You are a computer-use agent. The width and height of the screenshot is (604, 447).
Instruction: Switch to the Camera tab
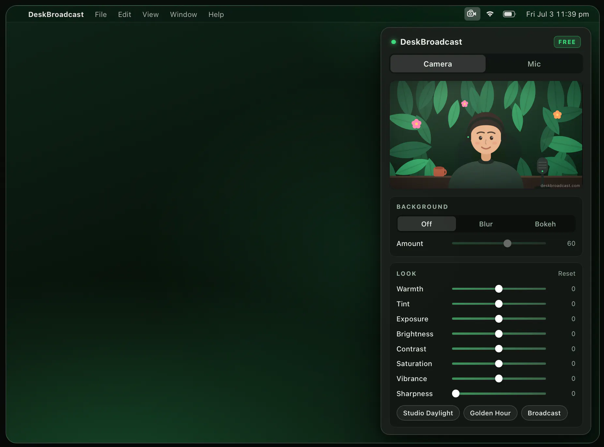[438, 64]
